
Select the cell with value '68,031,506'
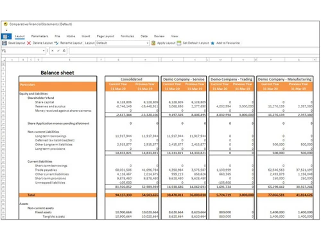coord(123,170)
